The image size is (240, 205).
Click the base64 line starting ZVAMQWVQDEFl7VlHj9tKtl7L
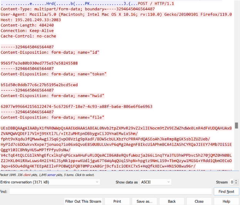[x=69, y=133]
